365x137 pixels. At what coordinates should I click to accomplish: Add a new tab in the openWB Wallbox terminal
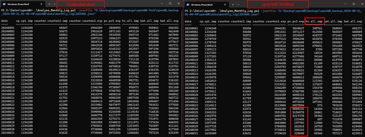click(233, 4)
